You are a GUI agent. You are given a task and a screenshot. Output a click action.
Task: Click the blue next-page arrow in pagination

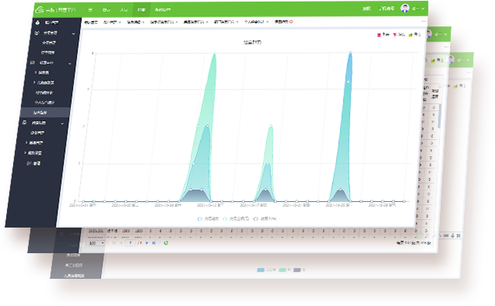point(147,243)
